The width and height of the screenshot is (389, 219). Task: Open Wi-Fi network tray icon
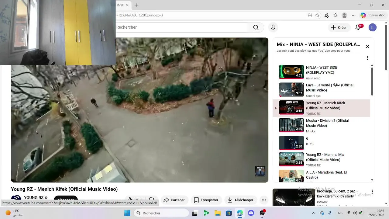pos(349,213)
